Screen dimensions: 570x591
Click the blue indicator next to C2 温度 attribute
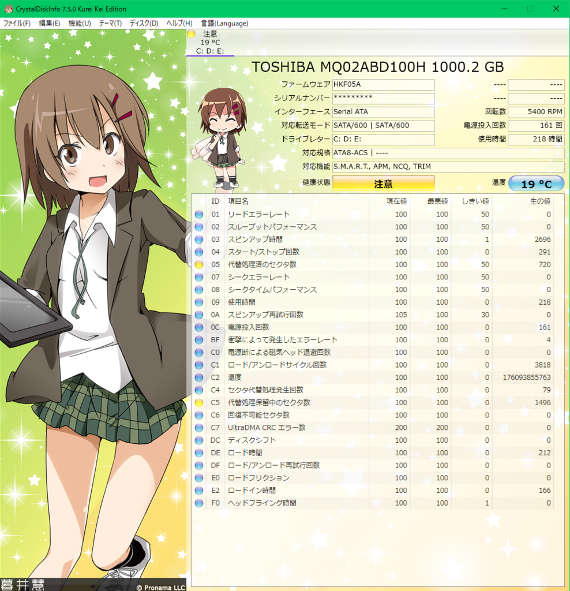(x=199, y=377)
